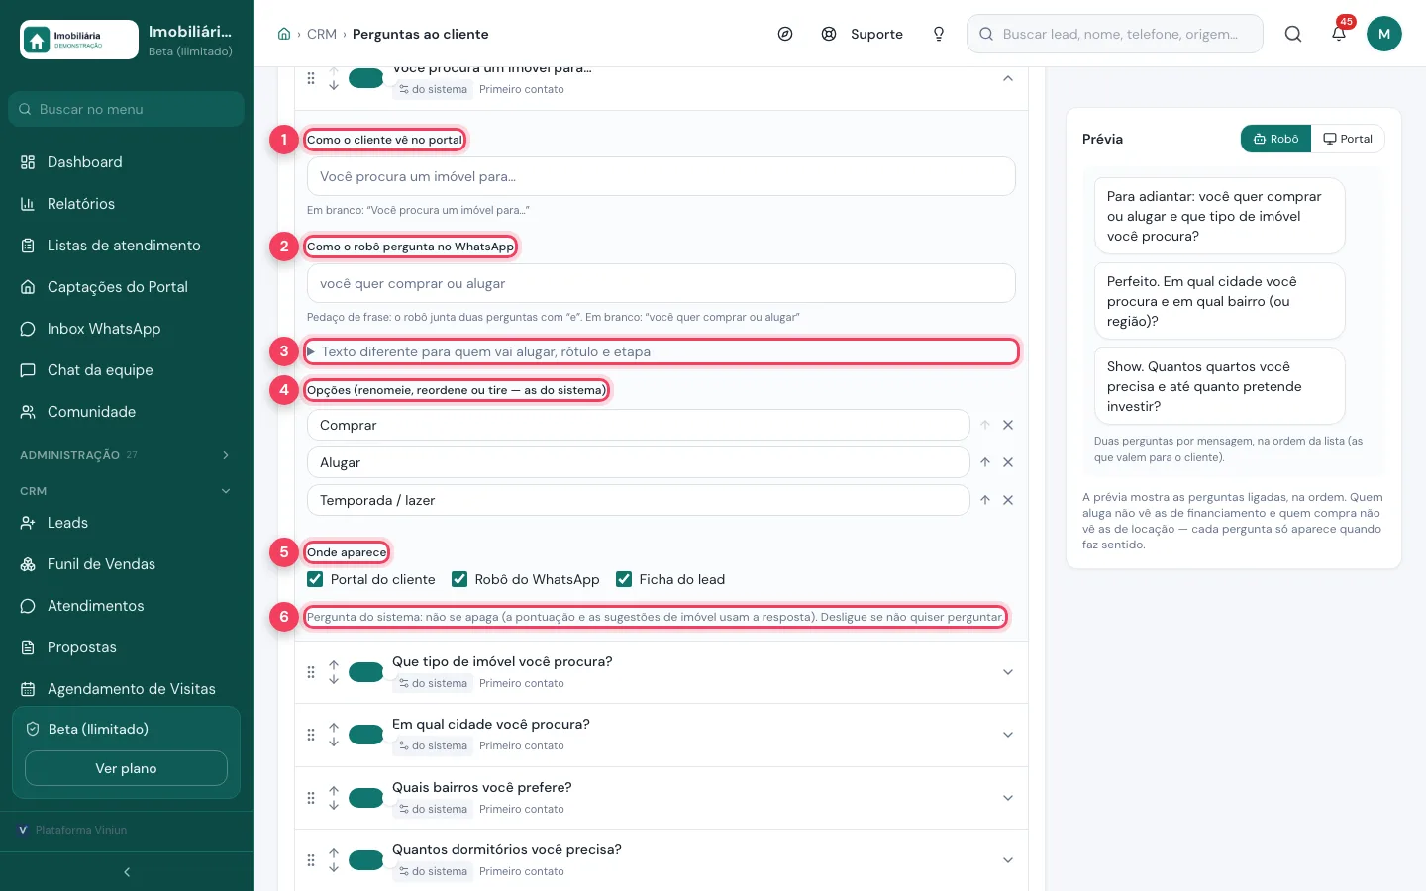This screenshot has width=1426, height=891.
Task: Collapse the CRM sidebar section
Action: tap(127, 491)
